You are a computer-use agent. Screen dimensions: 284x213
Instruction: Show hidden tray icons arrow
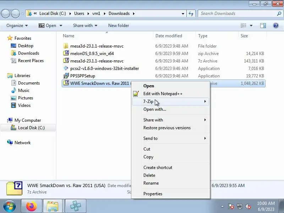[223, 207]
